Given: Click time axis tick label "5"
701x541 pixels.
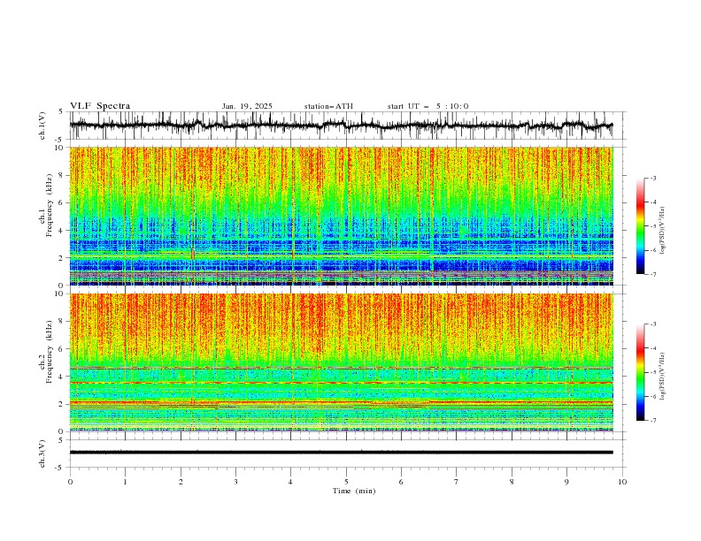Looking at the screenshot, I should click(346, 482).
